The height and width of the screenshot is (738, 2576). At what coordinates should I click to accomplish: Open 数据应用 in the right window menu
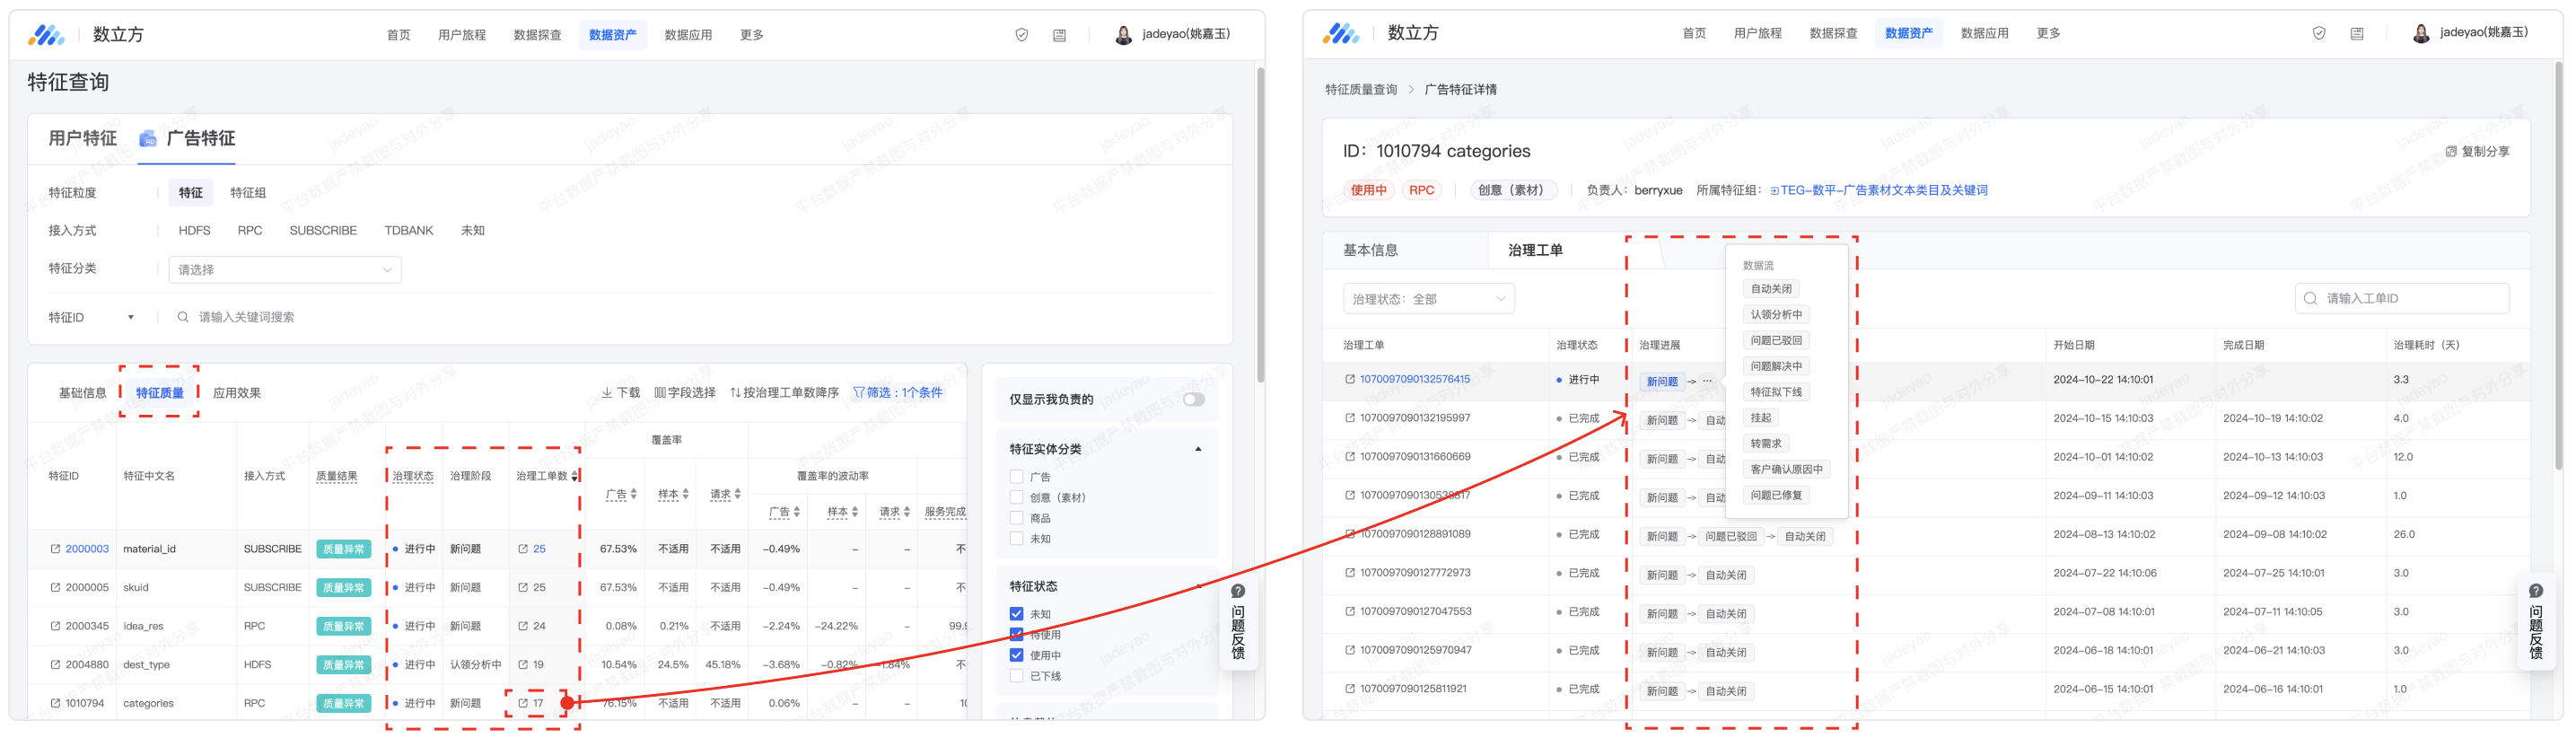pos(1984,33)
